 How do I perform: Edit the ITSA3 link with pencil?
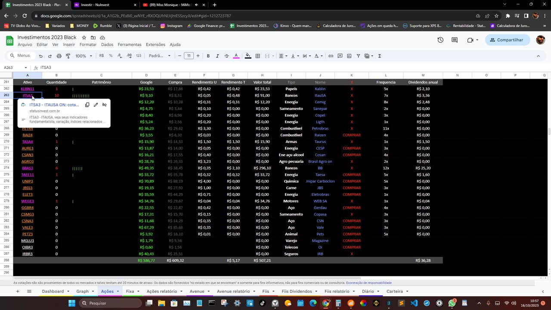tap(96, 105)
